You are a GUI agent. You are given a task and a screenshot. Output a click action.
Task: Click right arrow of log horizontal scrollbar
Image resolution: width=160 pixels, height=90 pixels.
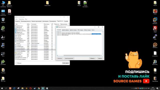(101, 55)
